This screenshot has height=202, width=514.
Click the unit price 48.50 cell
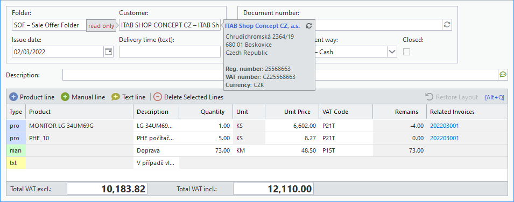[292, 150]
